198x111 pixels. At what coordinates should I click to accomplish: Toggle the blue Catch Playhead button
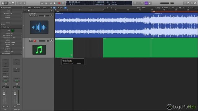(x=65, y=8)
